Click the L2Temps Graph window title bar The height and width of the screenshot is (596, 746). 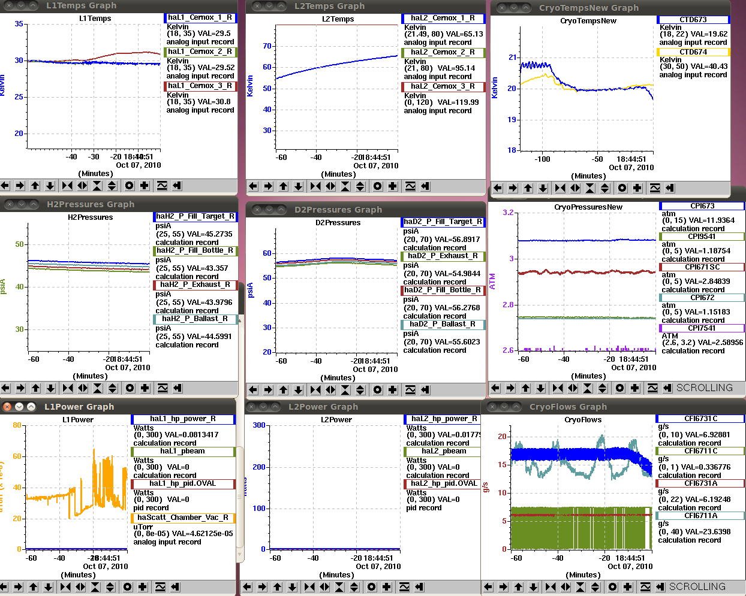(365, 6)
